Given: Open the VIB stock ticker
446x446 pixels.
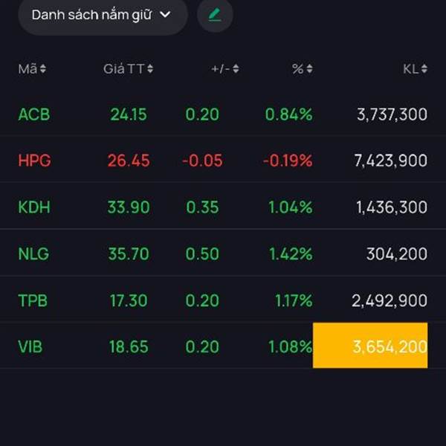Looking at the screenshot, I should click(x=31, y=346).
